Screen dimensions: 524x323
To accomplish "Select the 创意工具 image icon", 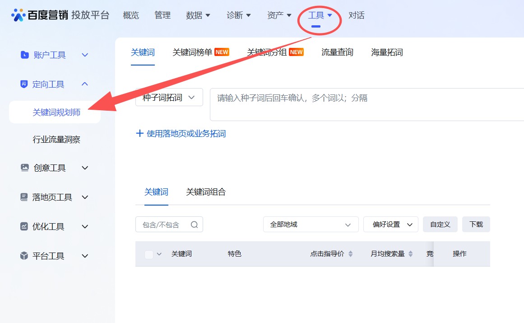I will pyautogui.click(x=24, y=168).
